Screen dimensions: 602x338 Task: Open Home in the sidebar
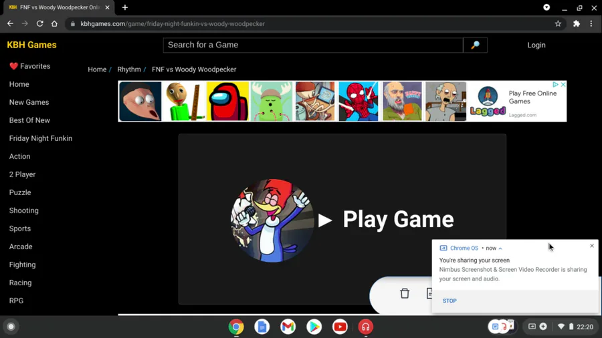click(19, 84)
